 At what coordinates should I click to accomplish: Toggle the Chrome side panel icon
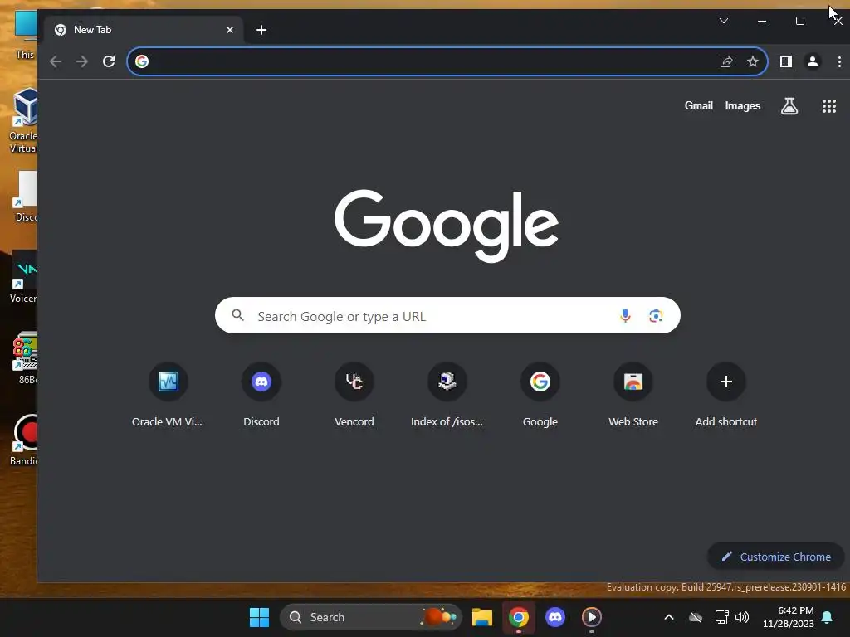pos(785,61)
